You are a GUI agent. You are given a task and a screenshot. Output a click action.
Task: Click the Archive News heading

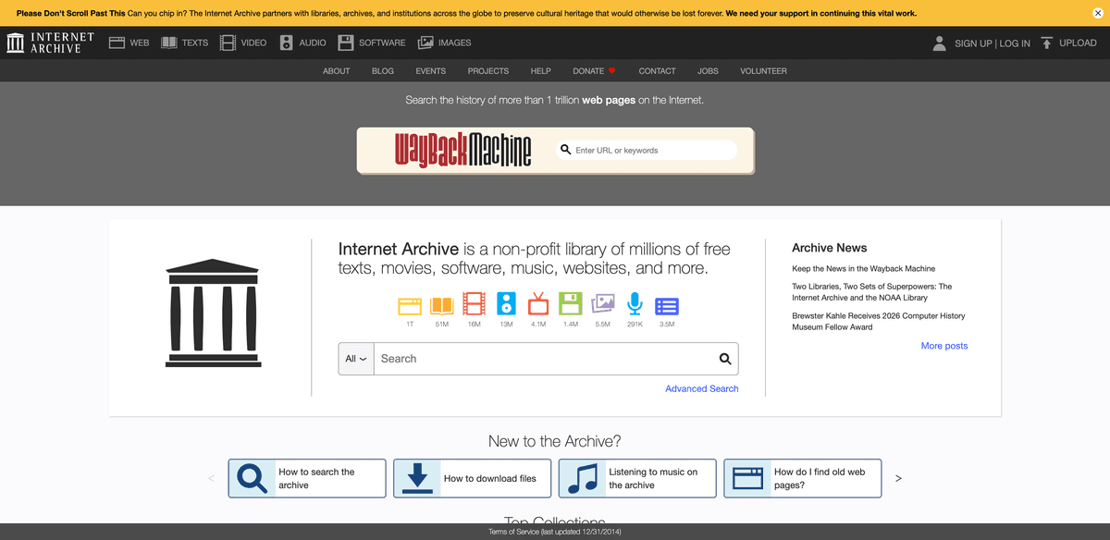pyautogui.click(x=830, y=248)
